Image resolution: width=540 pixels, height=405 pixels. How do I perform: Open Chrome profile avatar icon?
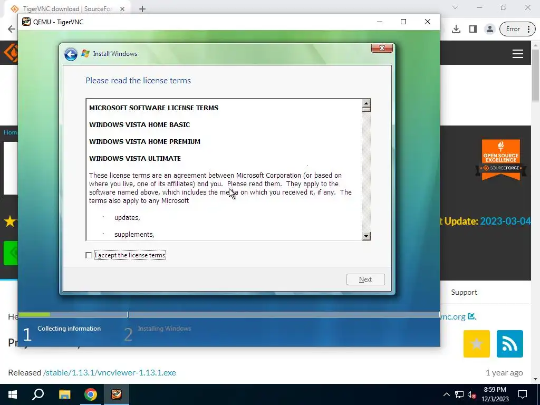[489, 29]
